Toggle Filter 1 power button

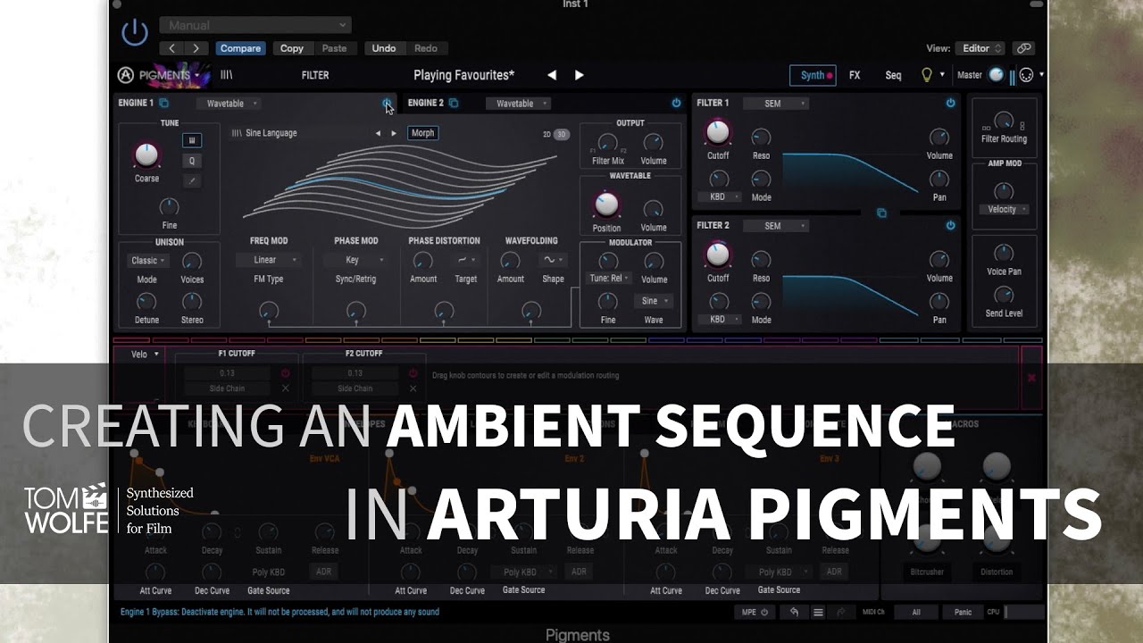click(x=950, y=104)
